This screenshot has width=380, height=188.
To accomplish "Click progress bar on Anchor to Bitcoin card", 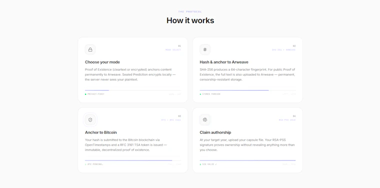I will pos(133,161).
